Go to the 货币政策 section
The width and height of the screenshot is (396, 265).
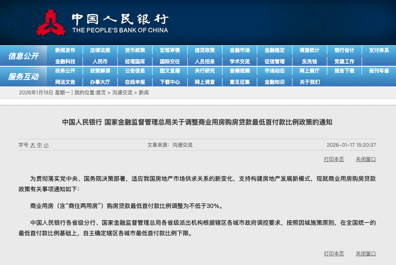click(135, 50)
